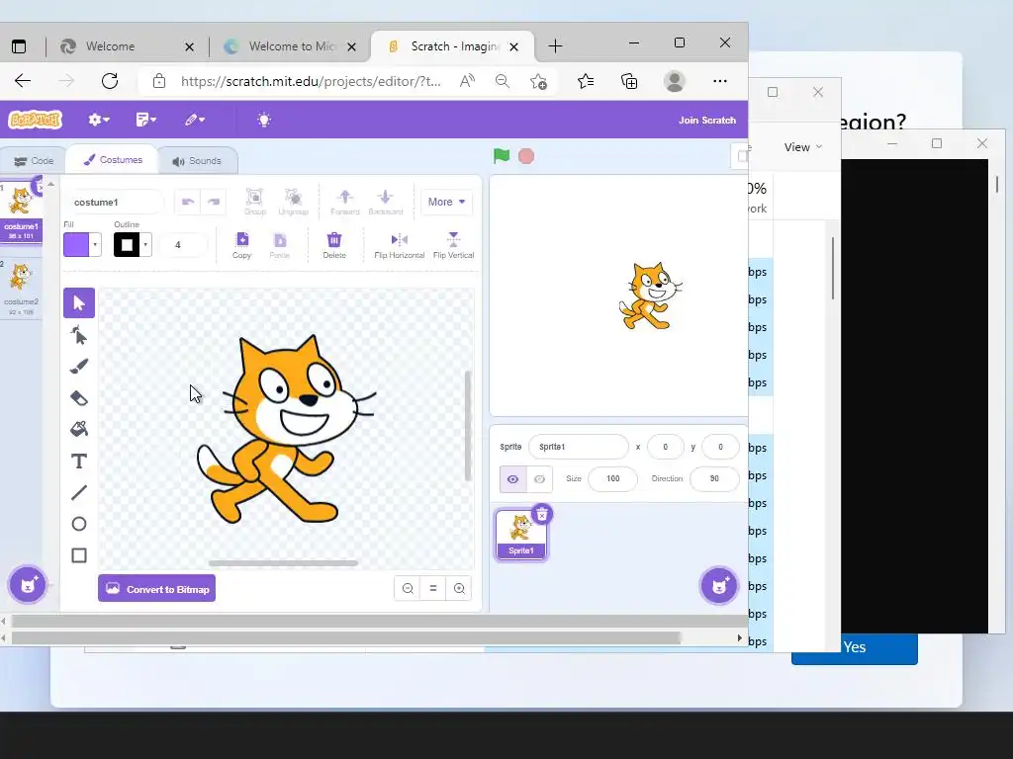Delete Sprite1 with its trash badge
The width and height of the screenshot is (1013, 759).
pyautogui.click(x=542, y=514)
